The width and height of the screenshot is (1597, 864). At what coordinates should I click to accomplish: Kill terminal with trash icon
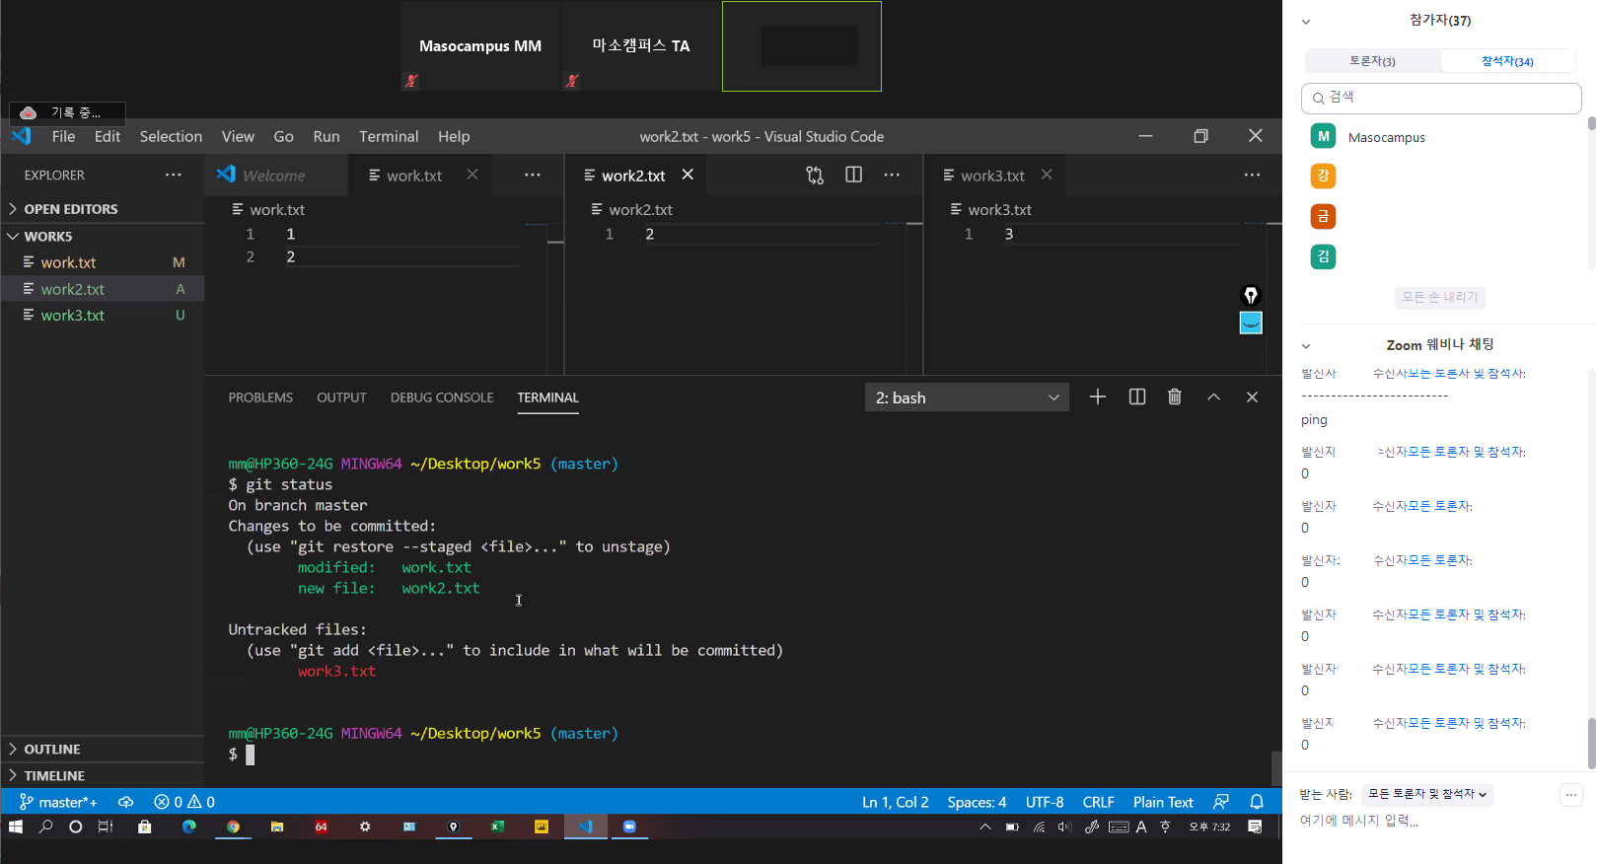point(1174,397)
